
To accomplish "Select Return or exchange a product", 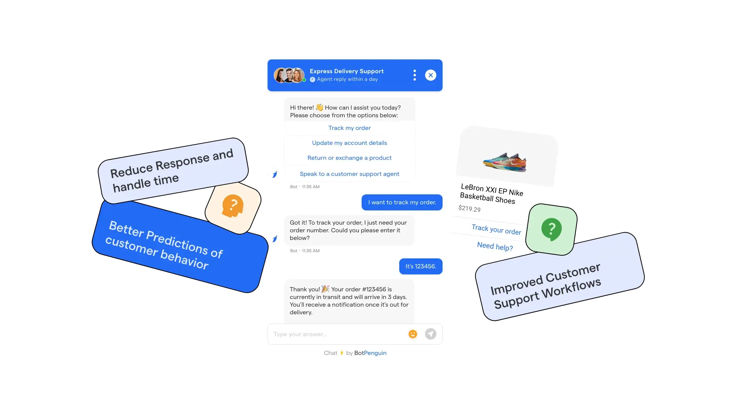I will click(x=349, y=158).
